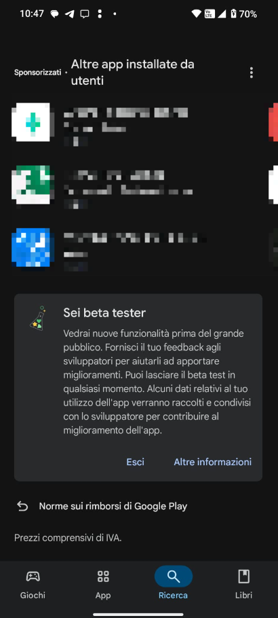Tap the battery icon showing 70%
Image resolution: width=278 pixels, height=618 pixels.
click(233, 14)
